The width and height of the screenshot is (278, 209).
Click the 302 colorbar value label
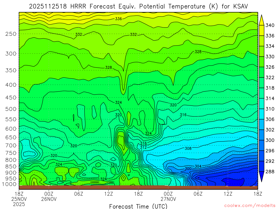point(270,130)
